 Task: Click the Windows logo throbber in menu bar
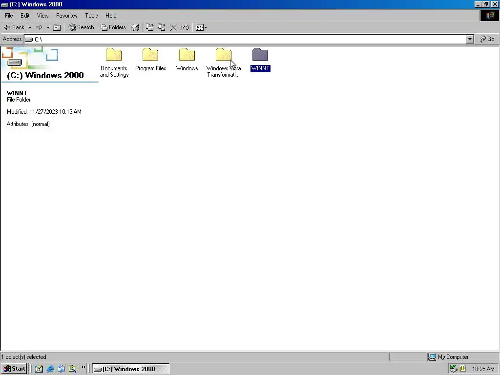[489, 16]
